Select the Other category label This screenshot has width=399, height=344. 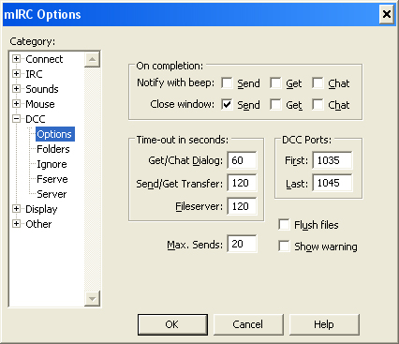38,224
